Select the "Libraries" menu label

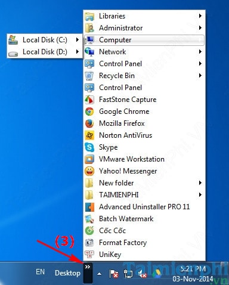point(112,16)
